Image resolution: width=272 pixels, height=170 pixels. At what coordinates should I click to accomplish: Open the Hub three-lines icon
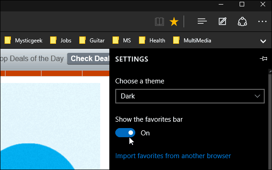coord(202,21)
